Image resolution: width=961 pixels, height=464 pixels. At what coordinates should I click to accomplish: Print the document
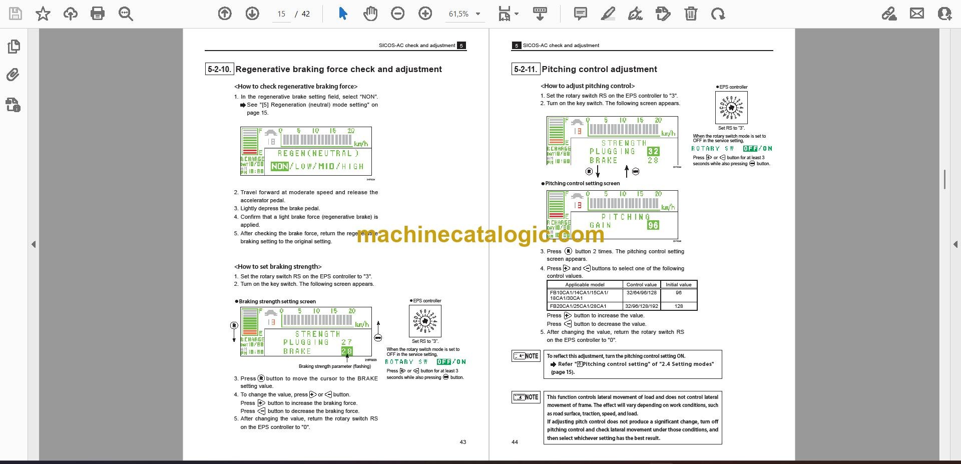coord(98,14)
